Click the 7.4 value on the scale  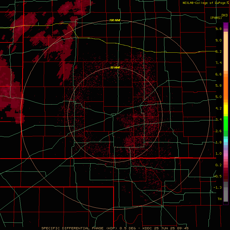[218, 63]
